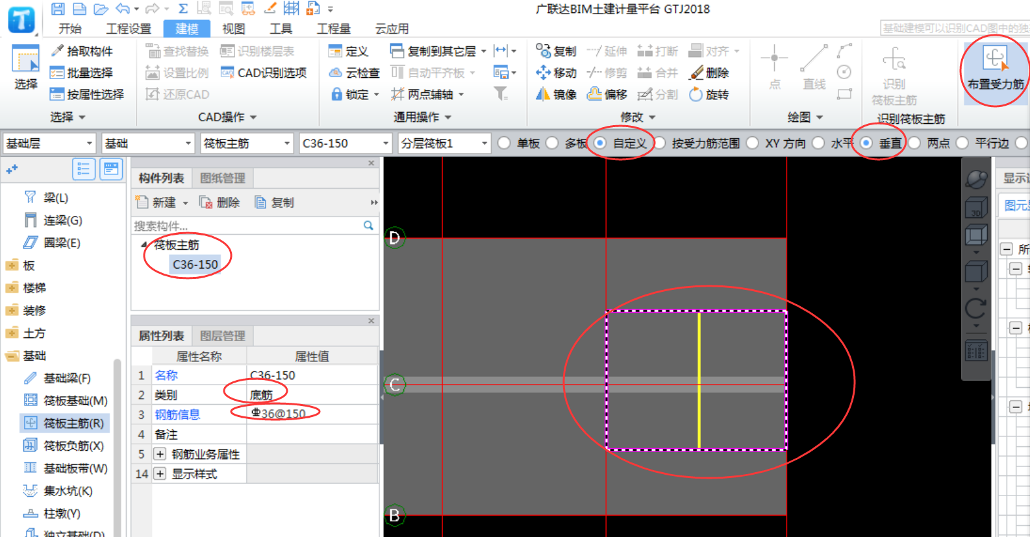The width and height of the screenshot is (1030, 537).
Task: Click the 布置受力筋 tool icon
Action: click(995, 59)
